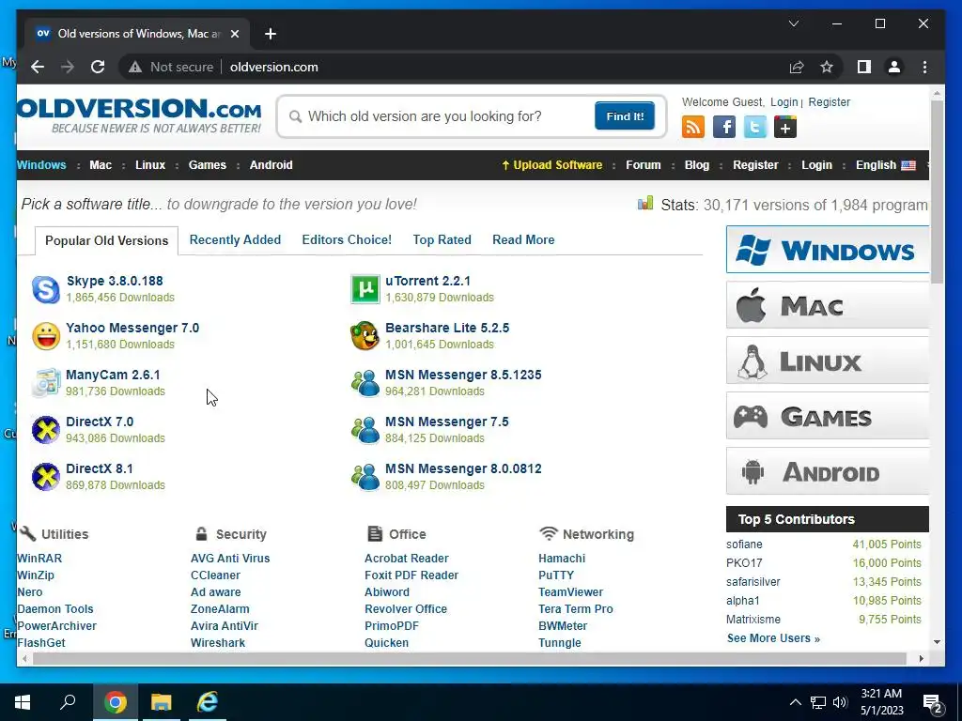962x721 pixels.
Task: Open Chrome tab search dropdown arrow
Action: [793, 23]
